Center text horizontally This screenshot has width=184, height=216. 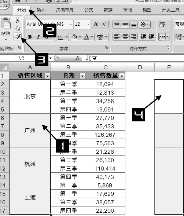(125, 37)
